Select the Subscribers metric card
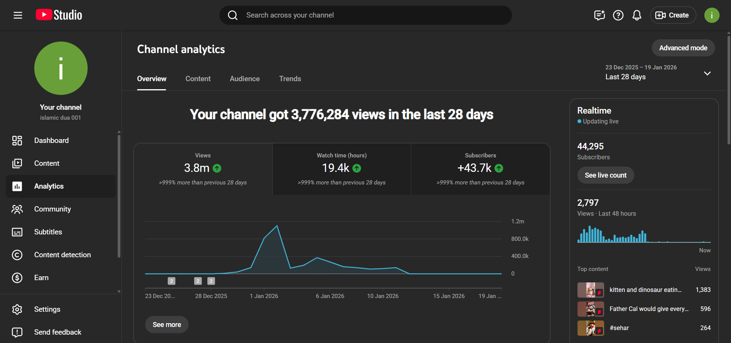Screen dimensions: 731x343 pos(480,169)
